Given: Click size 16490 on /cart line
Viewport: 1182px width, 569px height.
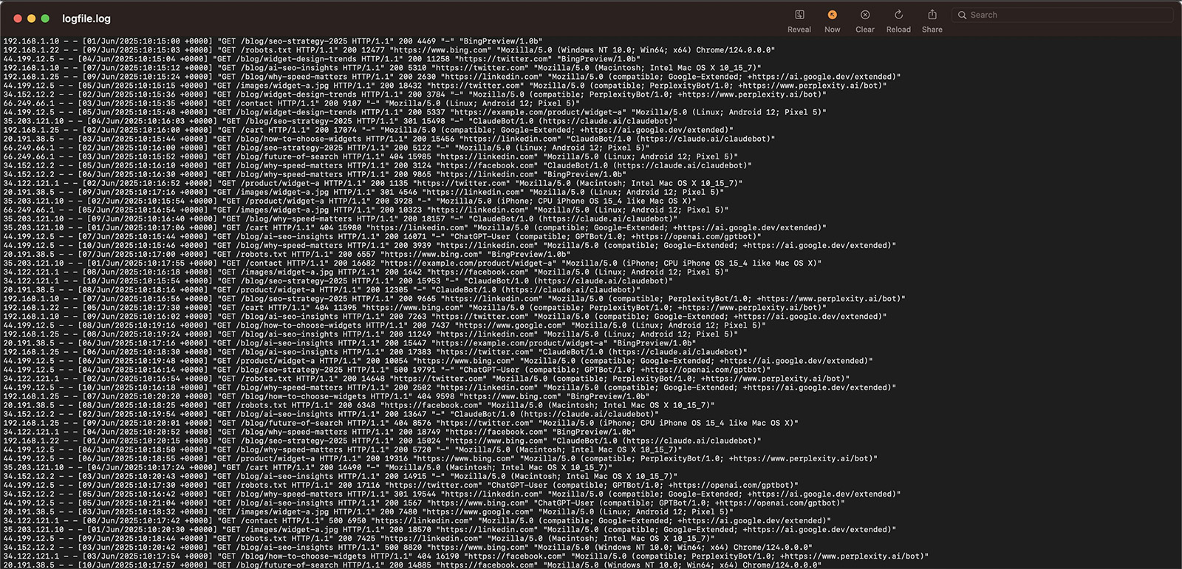Looking at the screenshot, I should click(349, 467).
